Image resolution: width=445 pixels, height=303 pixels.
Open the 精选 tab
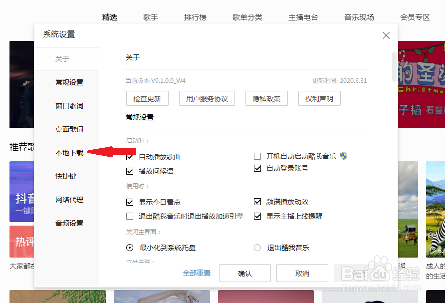click(110, 17)
